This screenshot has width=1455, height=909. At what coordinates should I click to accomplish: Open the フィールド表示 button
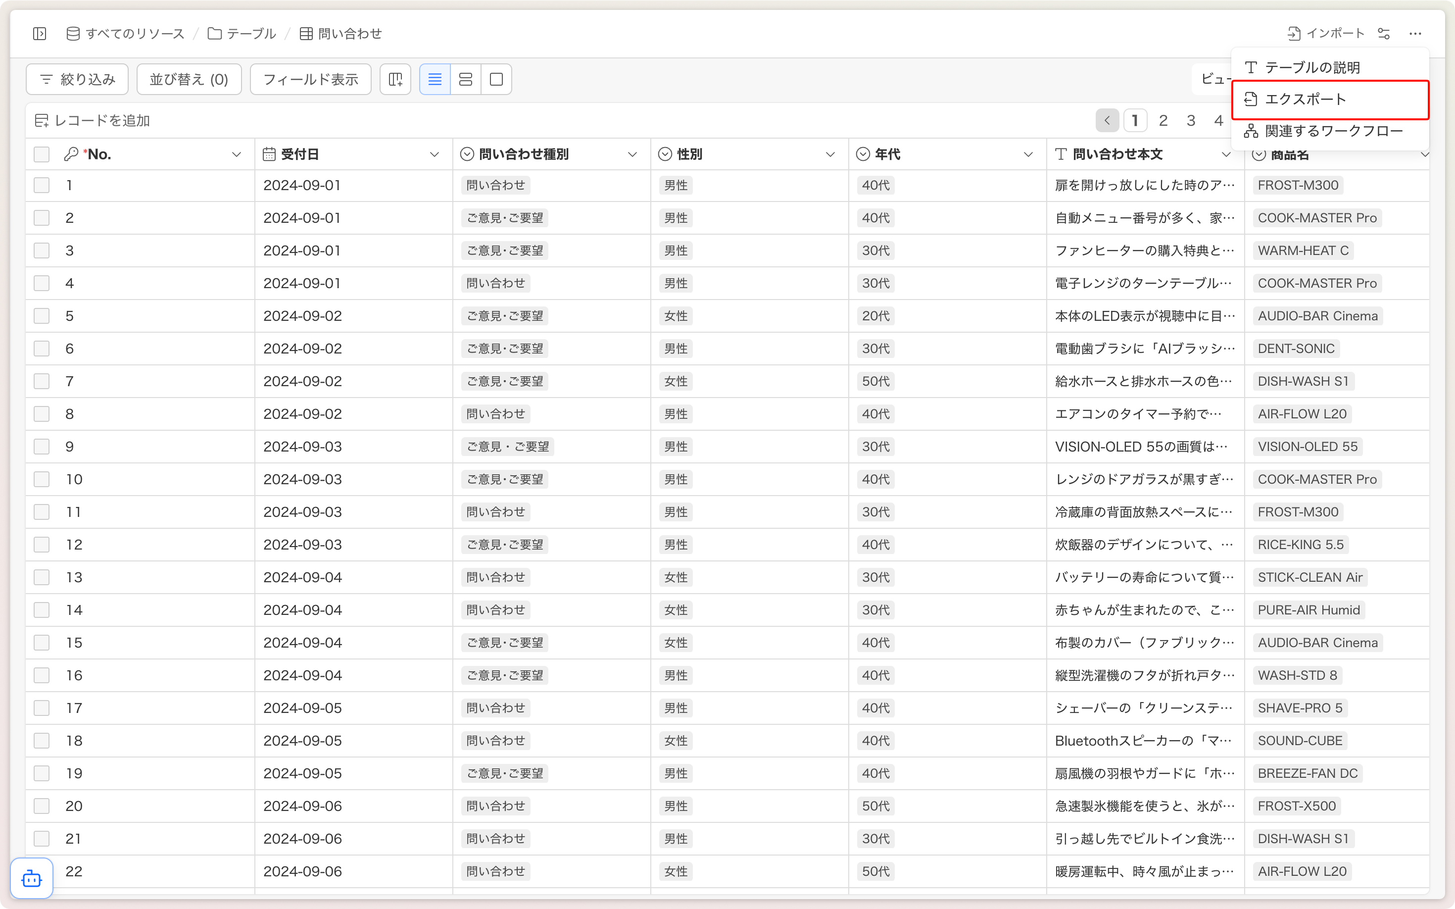pyautogui.click(x=311, y=79)
